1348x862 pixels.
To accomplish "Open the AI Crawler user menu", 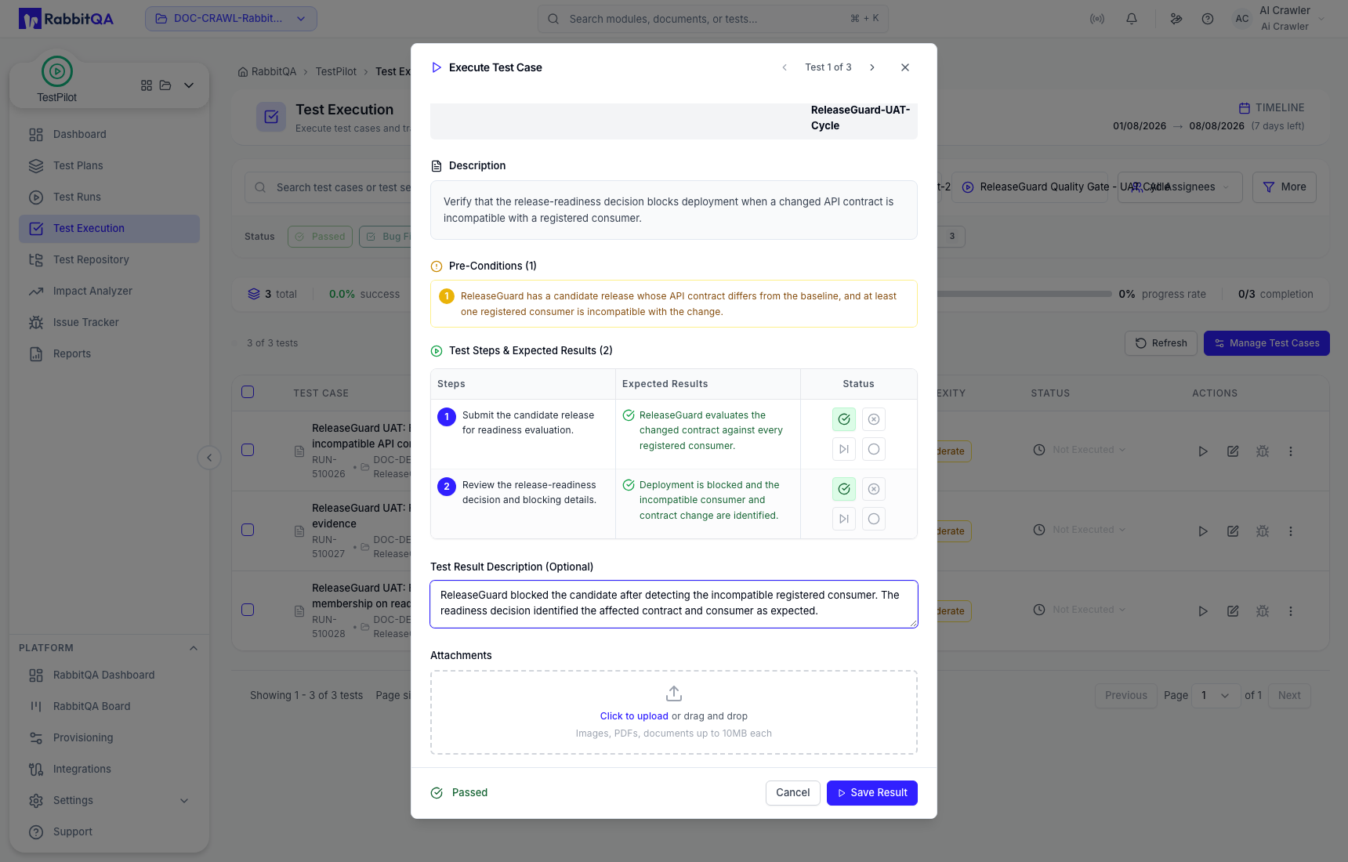I will (1281, 19).
